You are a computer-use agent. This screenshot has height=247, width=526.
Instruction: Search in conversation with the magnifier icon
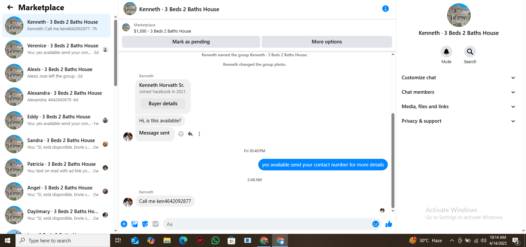470,52
